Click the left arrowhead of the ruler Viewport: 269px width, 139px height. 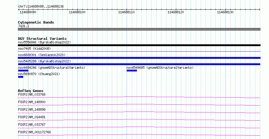[x=19, y=10]
